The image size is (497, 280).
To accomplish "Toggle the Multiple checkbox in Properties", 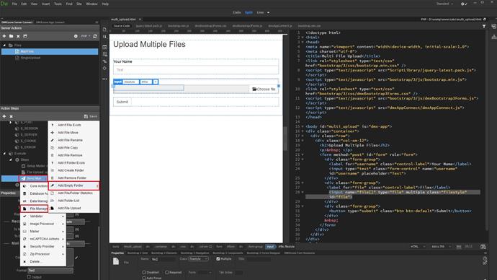I will [218, 259].
